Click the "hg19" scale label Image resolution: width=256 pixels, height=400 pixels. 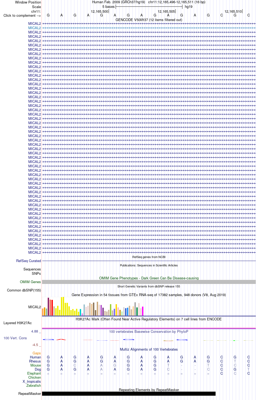pos(189,7)
